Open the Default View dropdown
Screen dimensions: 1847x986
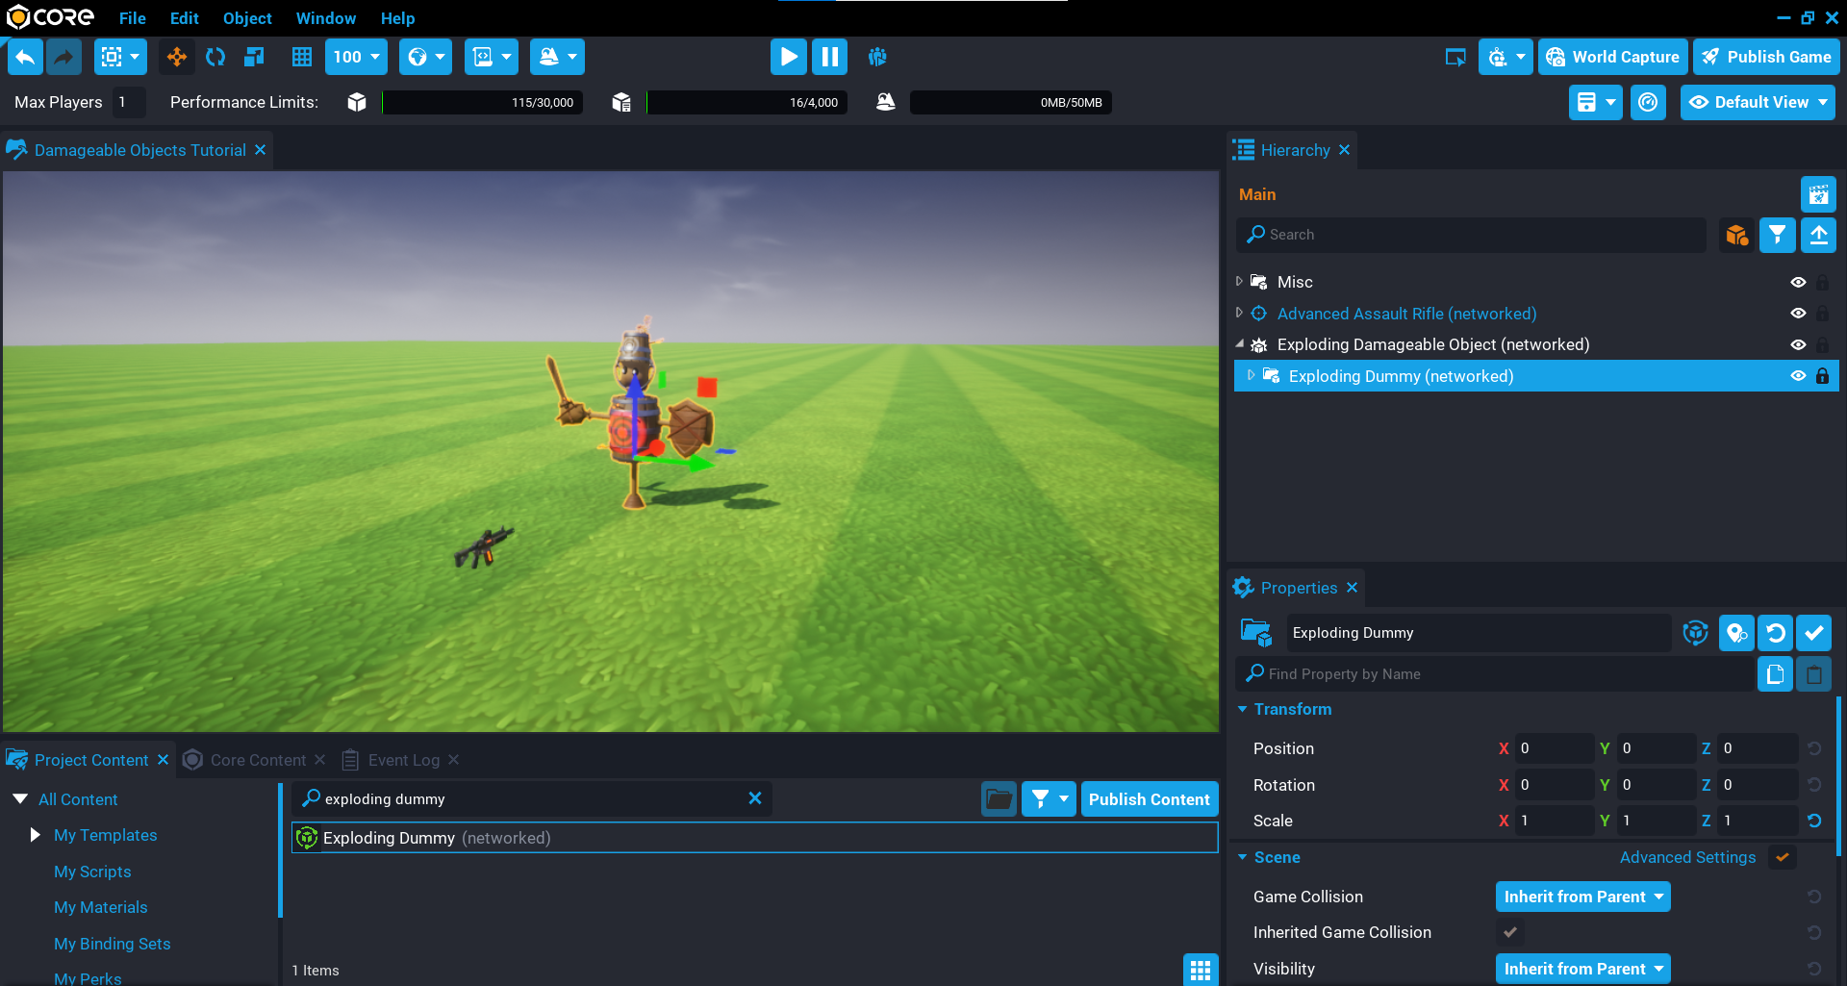point(1758,102)
